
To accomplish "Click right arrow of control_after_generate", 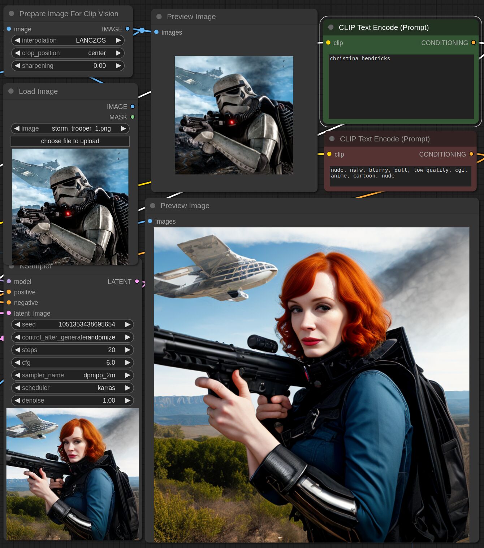I will [x=128, y=337].
